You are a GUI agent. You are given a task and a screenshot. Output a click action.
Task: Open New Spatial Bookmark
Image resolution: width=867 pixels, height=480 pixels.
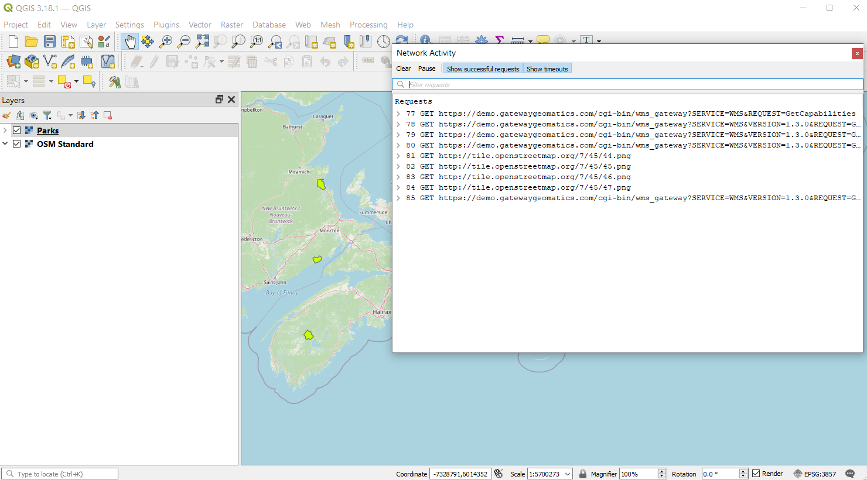(349, 42)
